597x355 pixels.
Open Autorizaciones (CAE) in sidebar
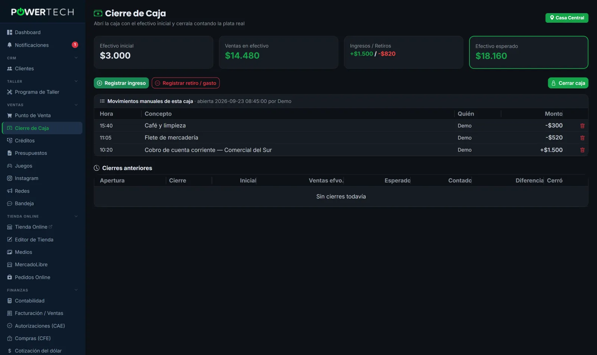click(42, 326)
